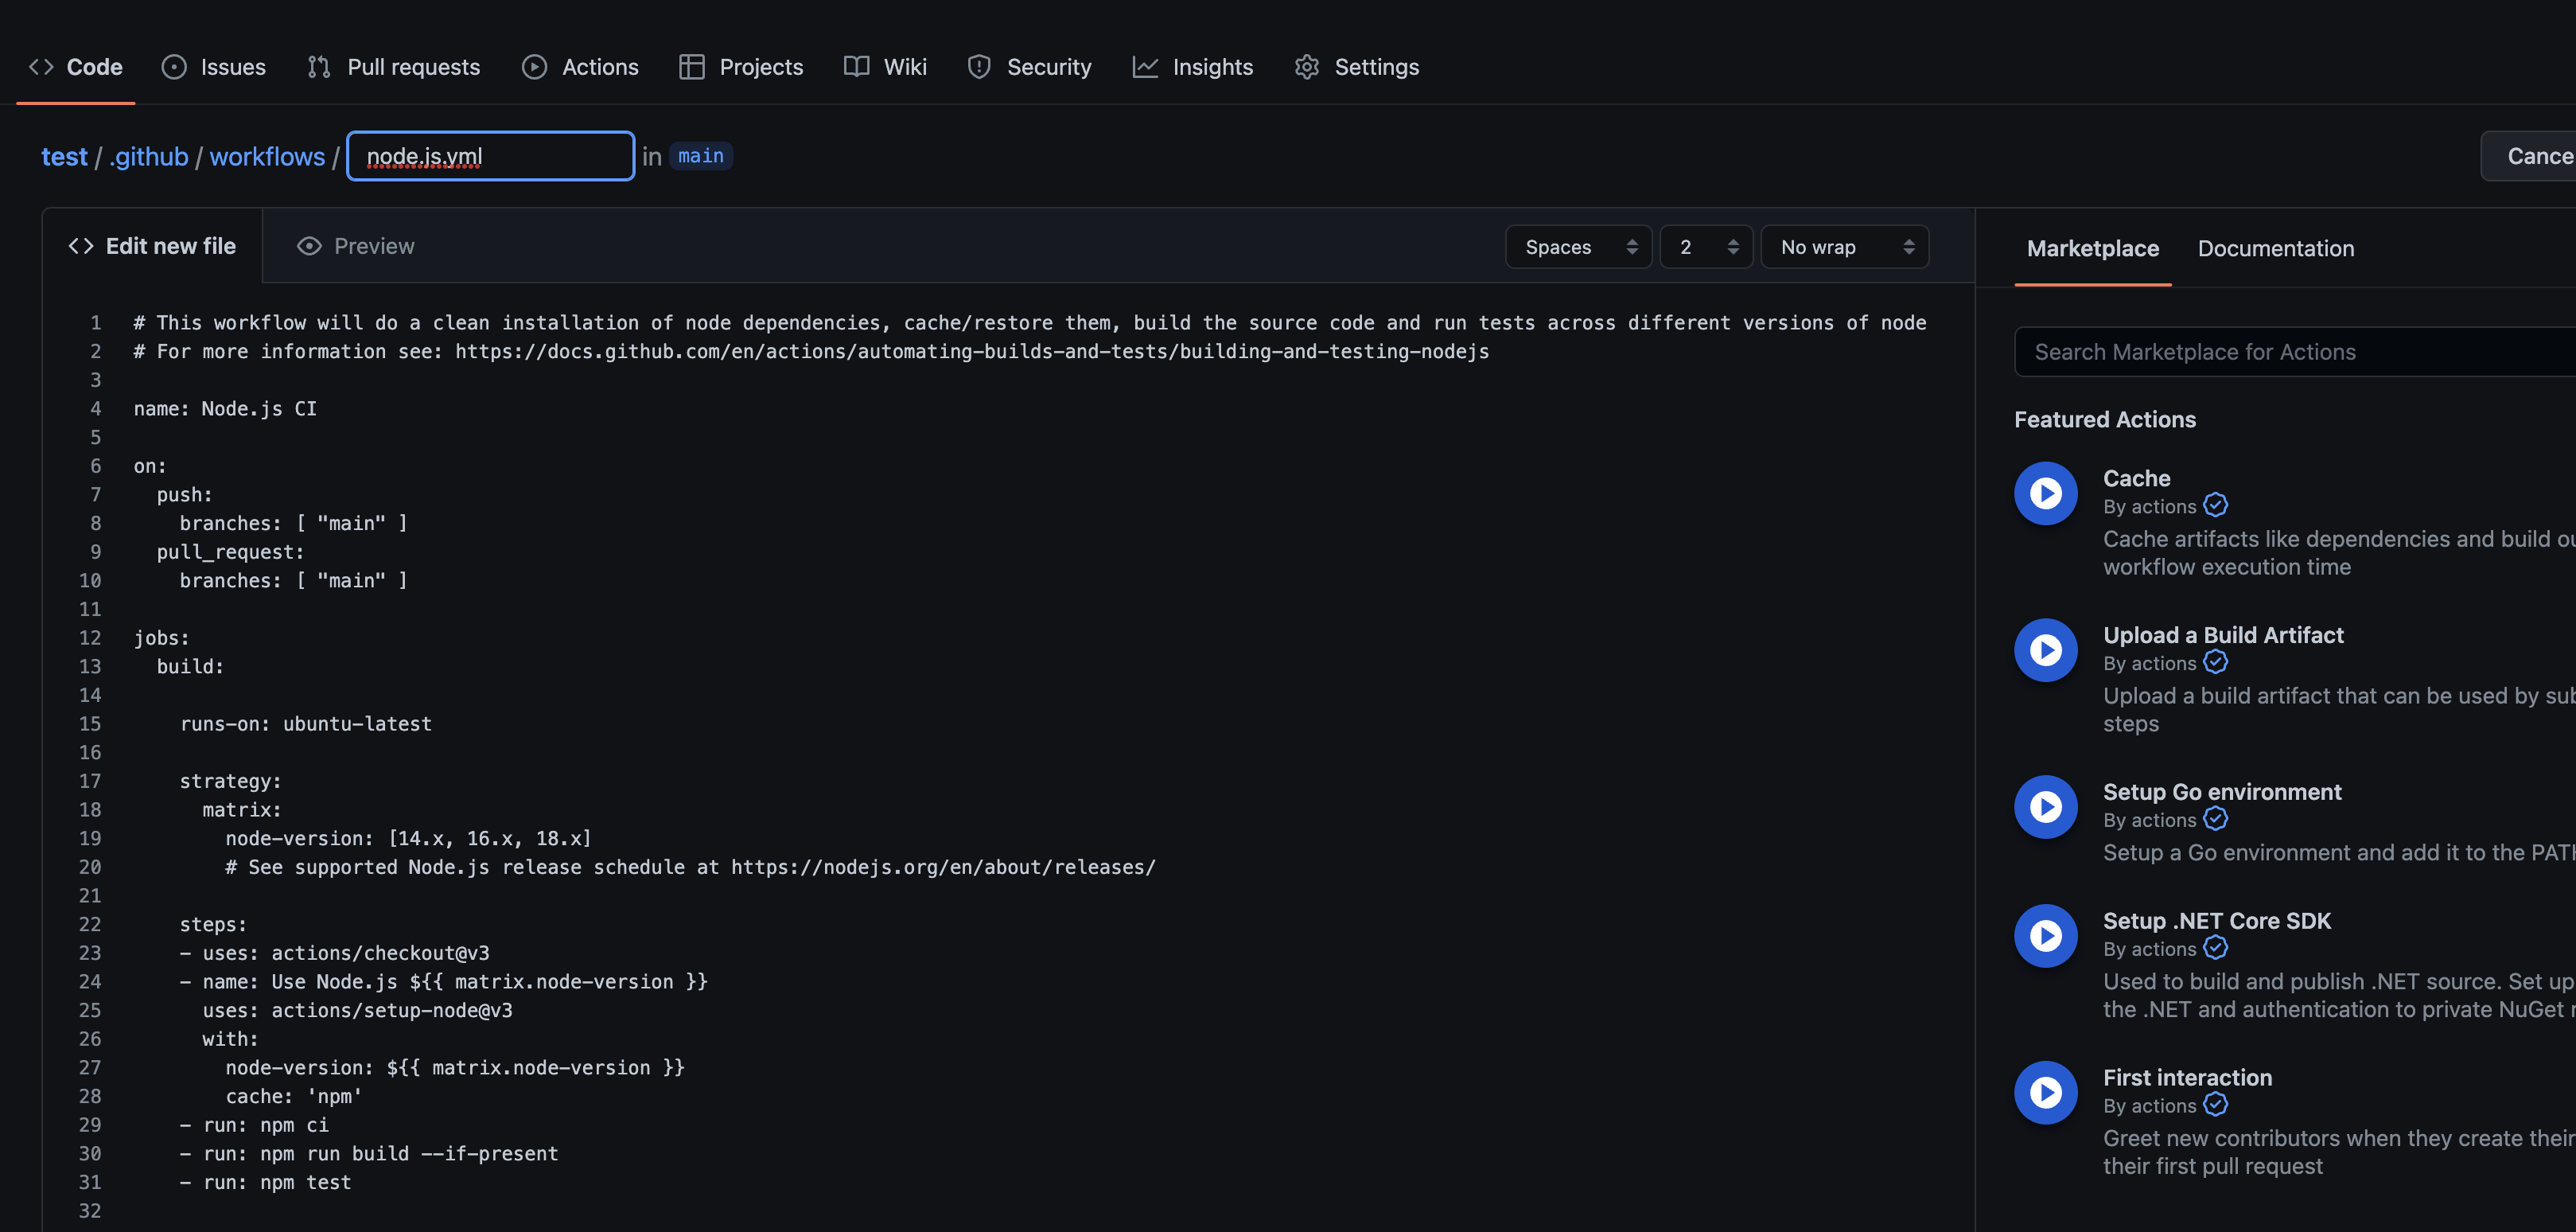Open the No wrap mode dropdown
The height and width of the screenshot is (1232, 2576).
(1844, 247)
